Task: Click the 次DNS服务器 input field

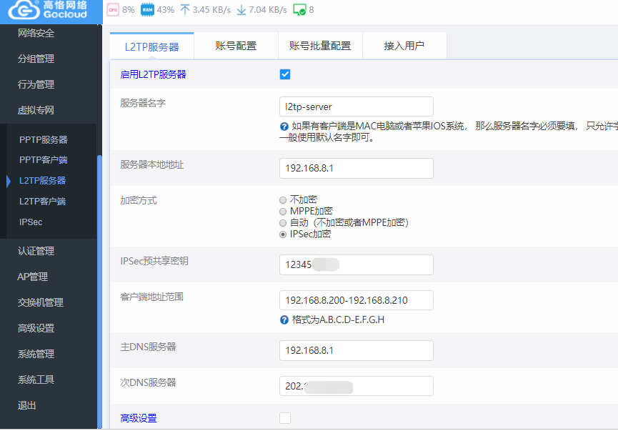Action: click(x=357, y=386)
